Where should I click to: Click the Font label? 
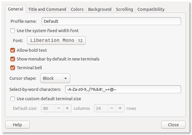point(18,41)
